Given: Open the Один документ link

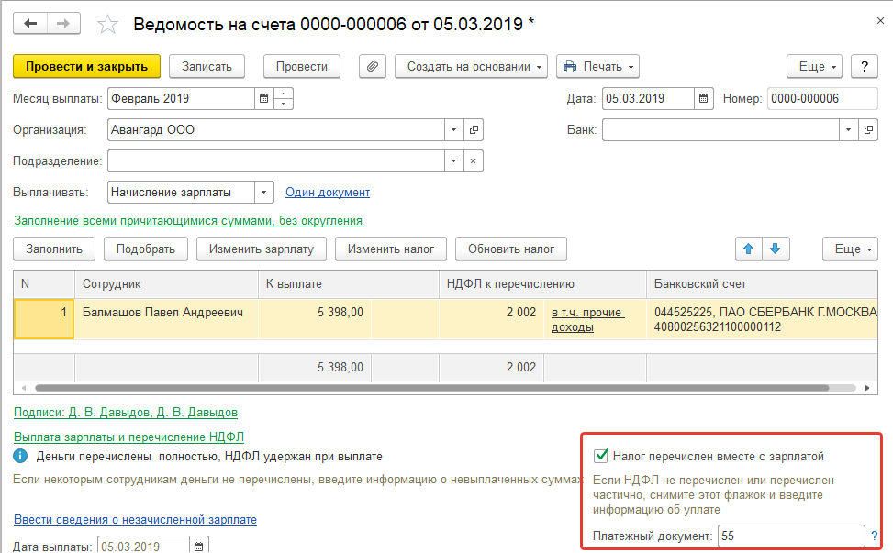Looking at the screenshot, I should pos(328,193).
